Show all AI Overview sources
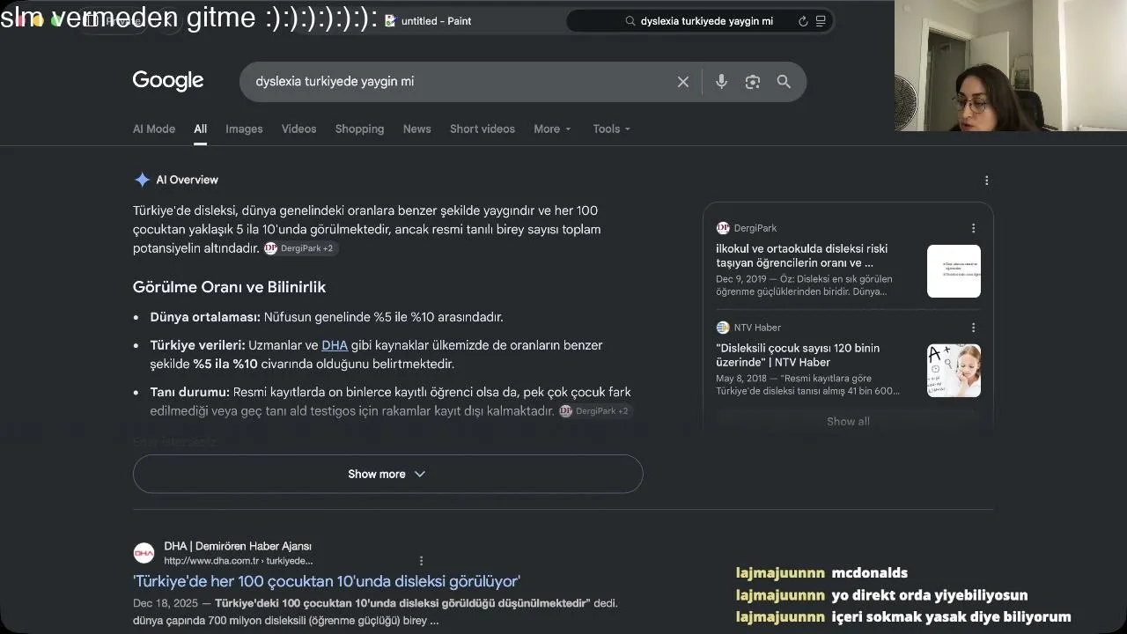This screenshot has height=634, width=1127. [848, 422]
